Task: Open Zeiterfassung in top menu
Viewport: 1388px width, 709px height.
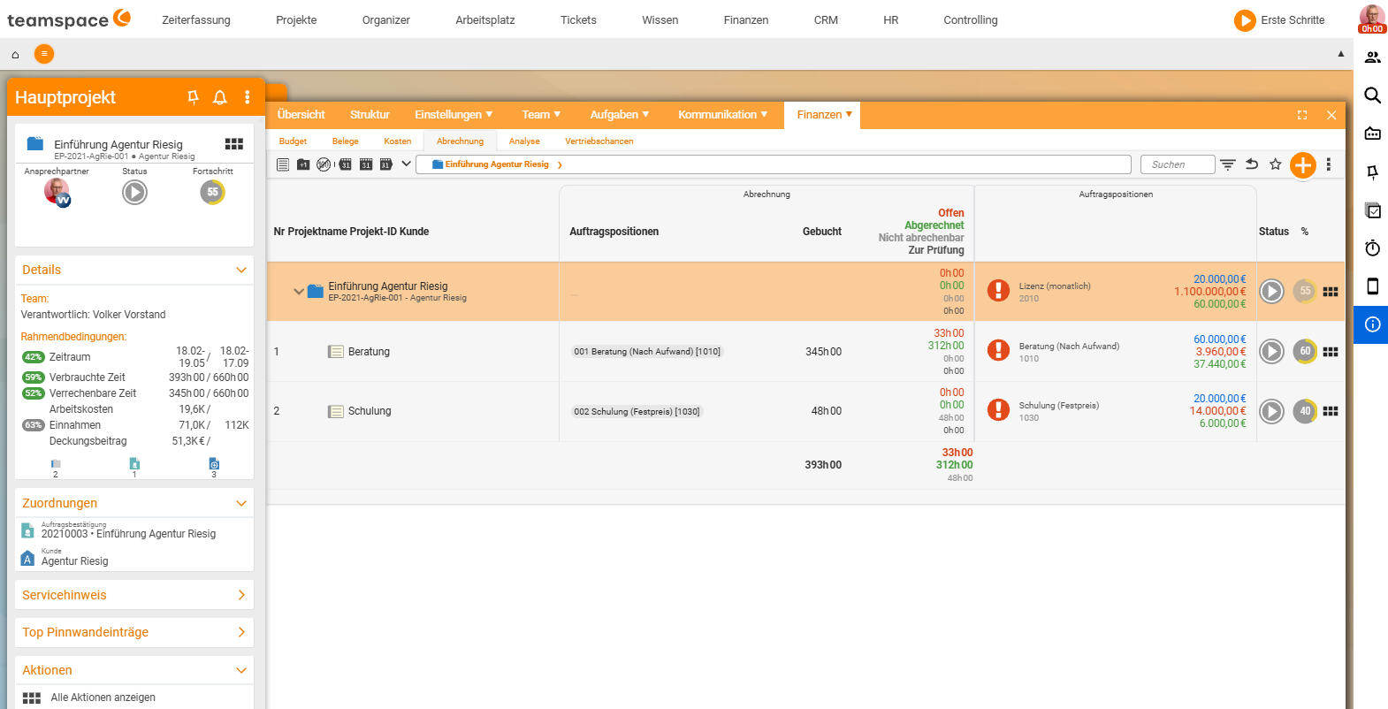Action: click(196, 20)
